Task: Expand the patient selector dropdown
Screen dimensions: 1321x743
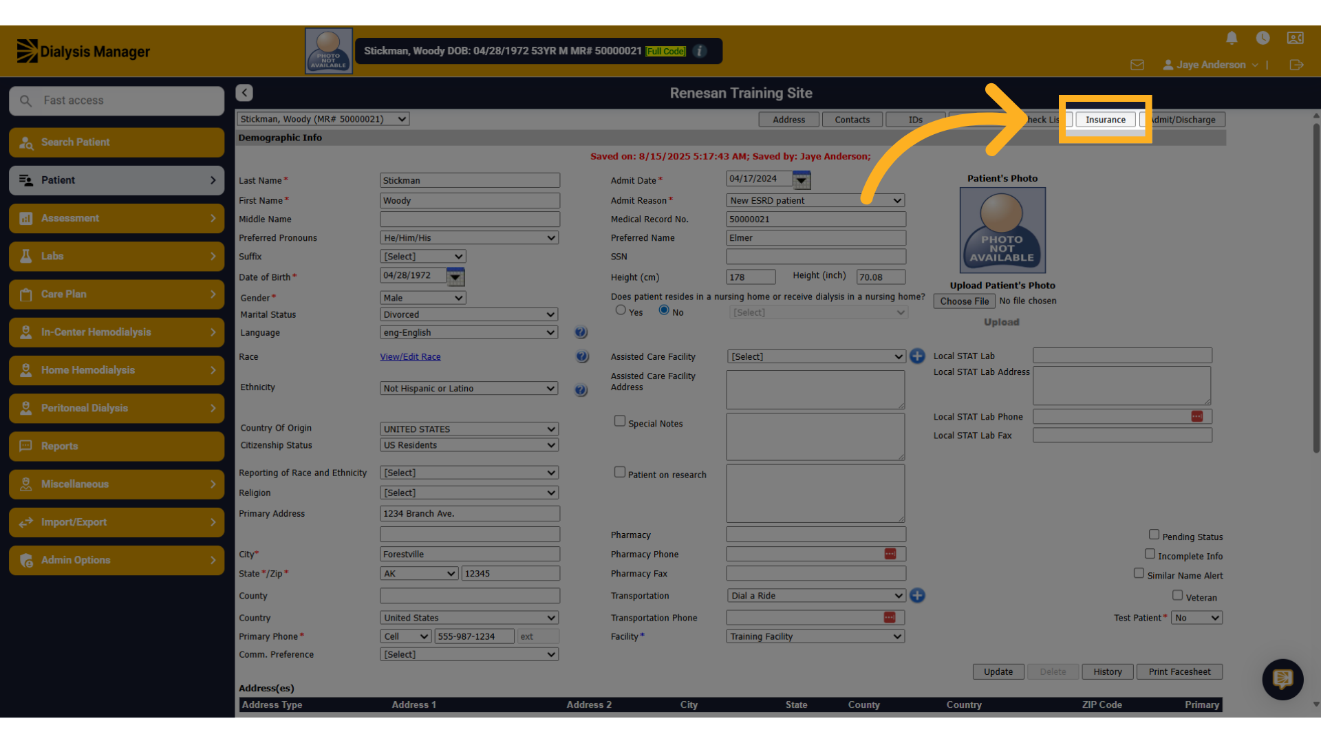Action: point(323,119)
